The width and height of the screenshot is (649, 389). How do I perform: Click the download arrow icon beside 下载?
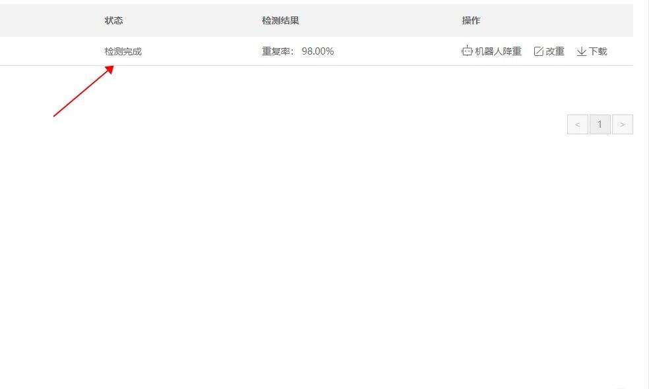(581, 51)
